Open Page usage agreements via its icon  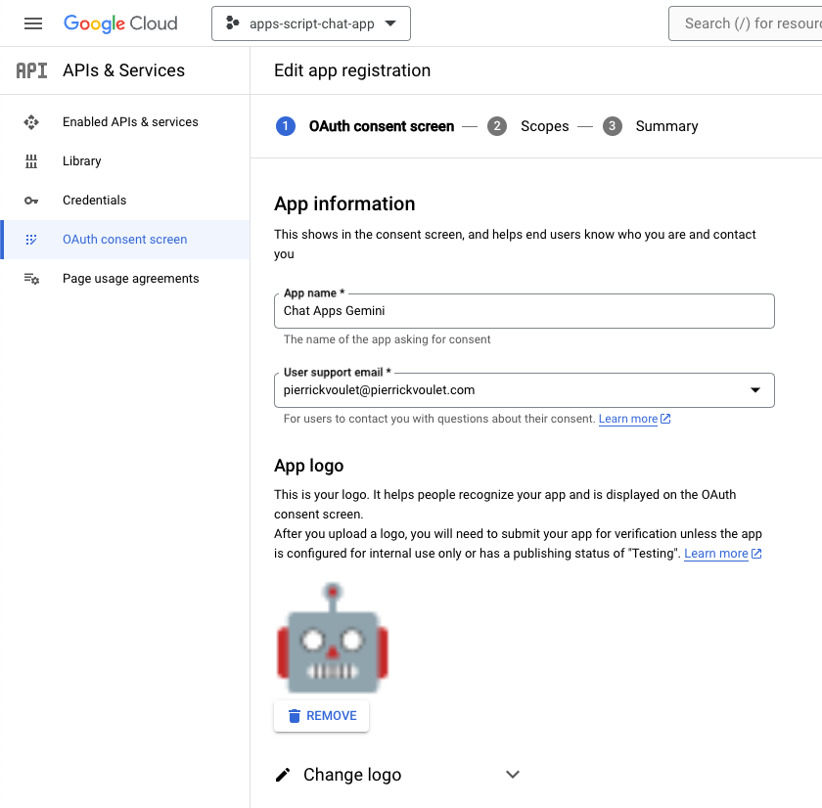click(30, 278)
